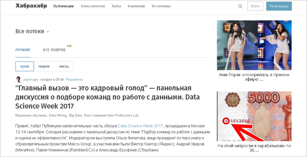The height and width of the screenshot is (157, 307).
Task: Click the Войти button
Action: click(x=255, y=6)
